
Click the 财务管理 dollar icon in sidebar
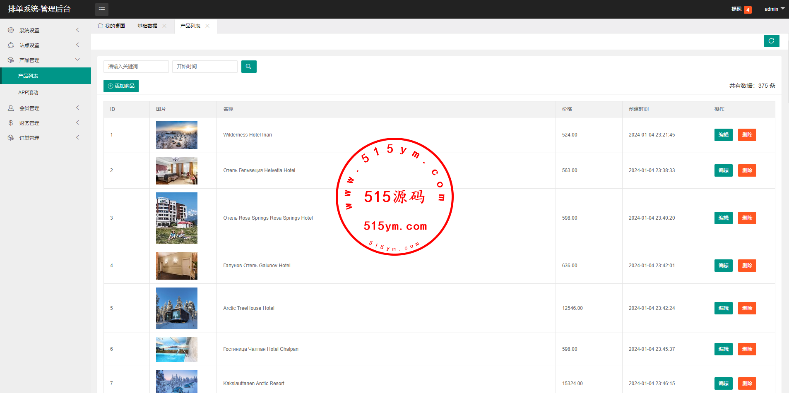click(11, 123)
